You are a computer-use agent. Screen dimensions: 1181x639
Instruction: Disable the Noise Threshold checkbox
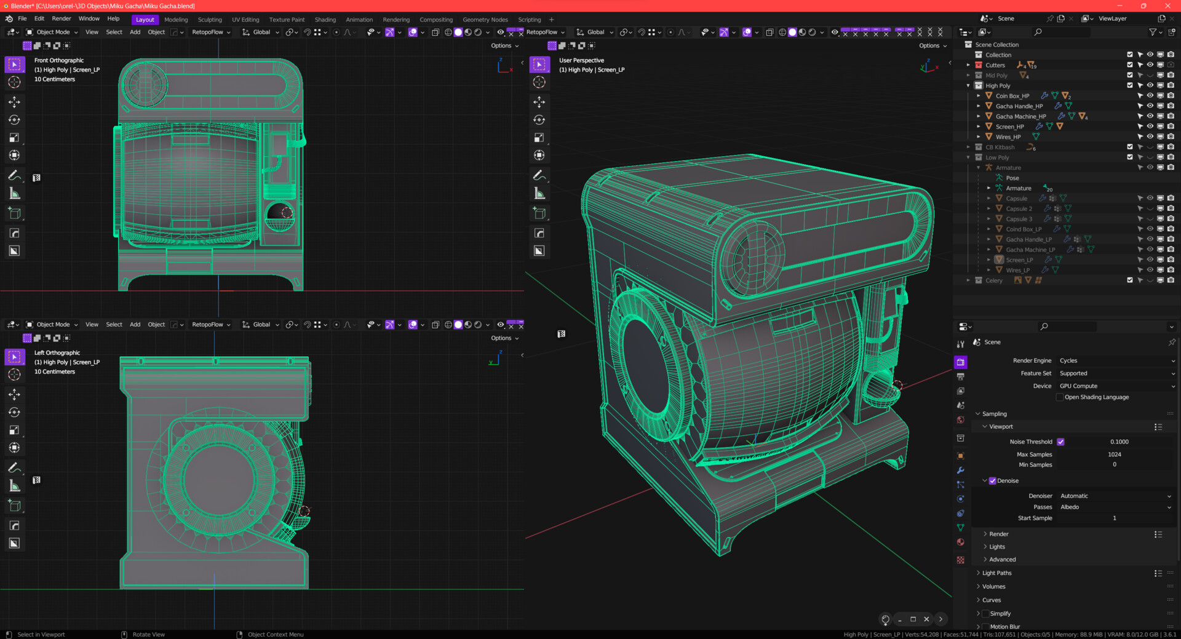(x=1060, y=442)
